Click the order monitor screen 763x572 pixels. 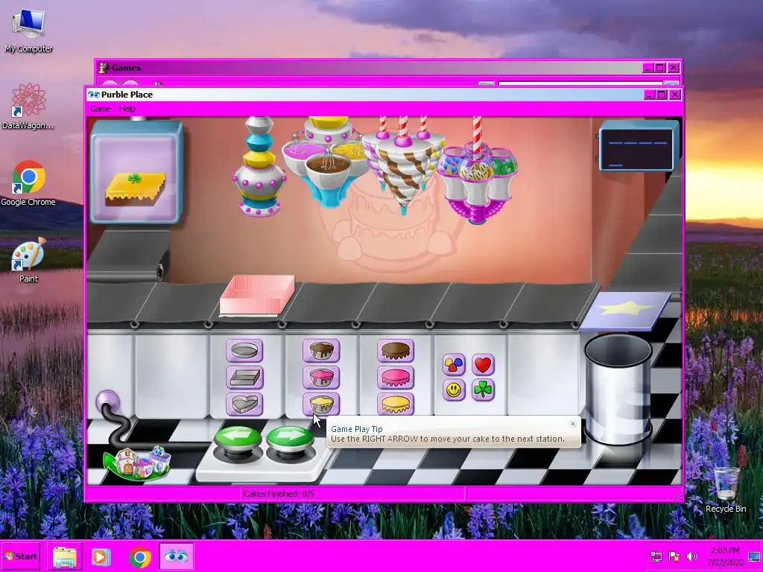(638, 147)
